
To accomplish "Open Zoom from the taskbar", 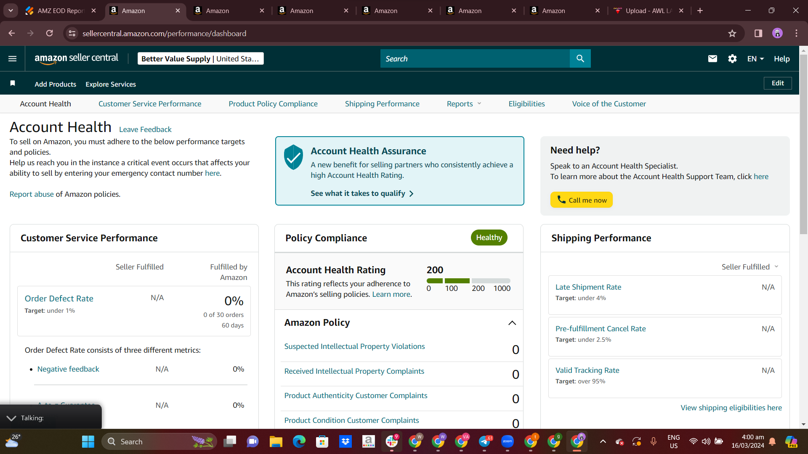I will click(508, 441).
